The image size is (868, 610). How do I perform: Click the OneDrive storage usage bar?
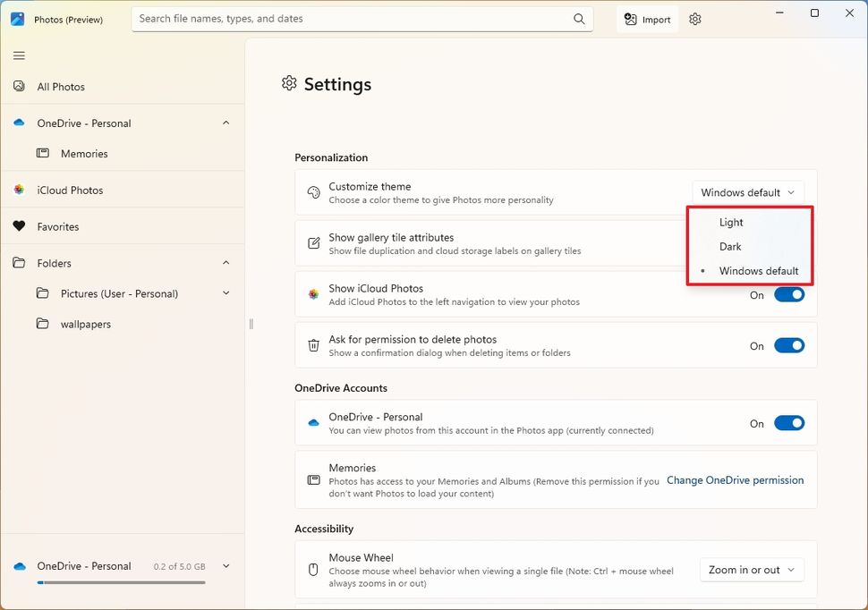(x=121, y=582)
